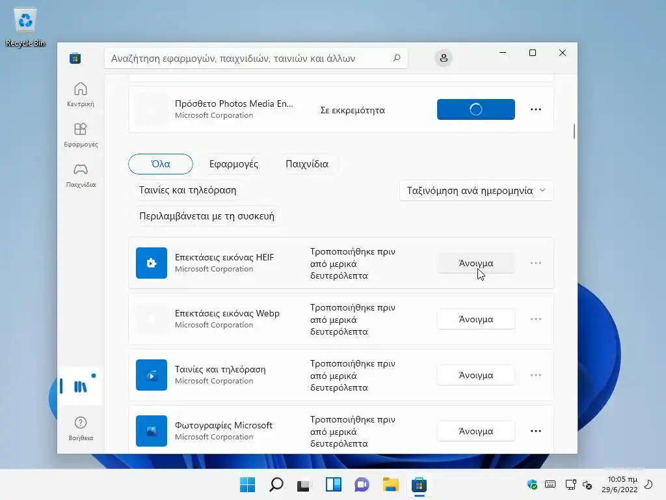This screenshot has height=500, width=666.
Task: Open File Explorer from taskbar
Action: click(x=390, y=484)
